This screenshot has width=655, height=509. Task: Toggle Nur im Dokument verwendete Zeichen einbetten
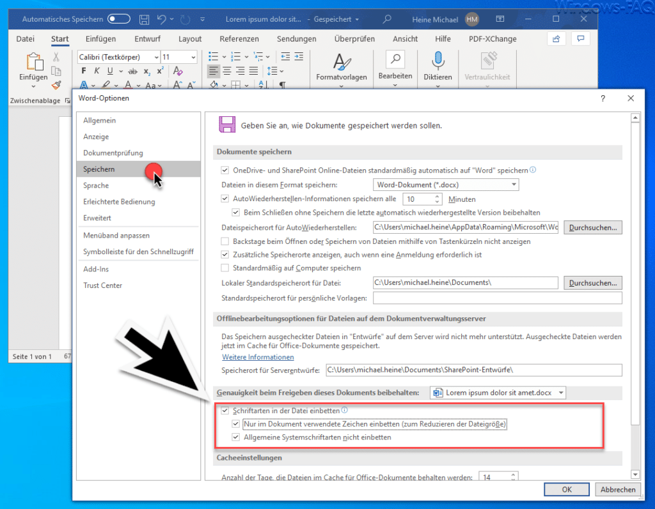pos(235,424)
